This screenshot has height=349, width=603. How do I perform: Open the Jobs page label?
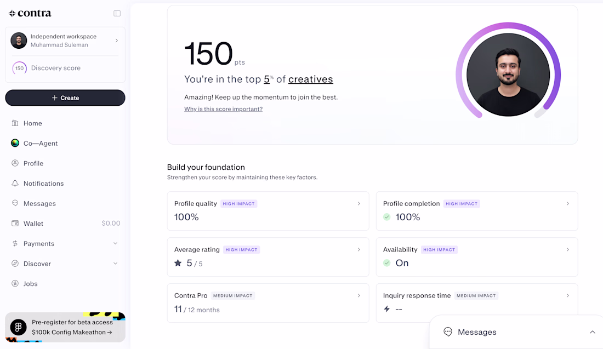point(30,284)
